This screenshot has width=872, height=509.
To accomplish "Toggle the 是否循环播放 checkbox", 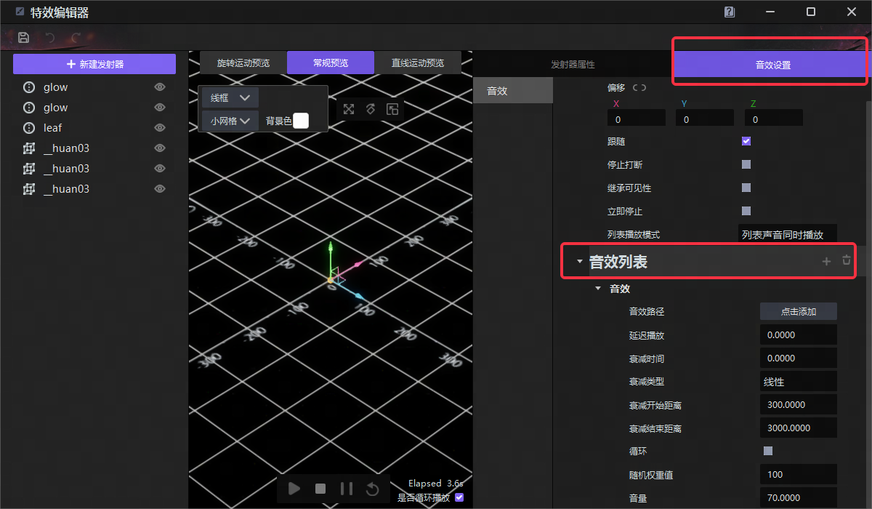I will [459, 498].
